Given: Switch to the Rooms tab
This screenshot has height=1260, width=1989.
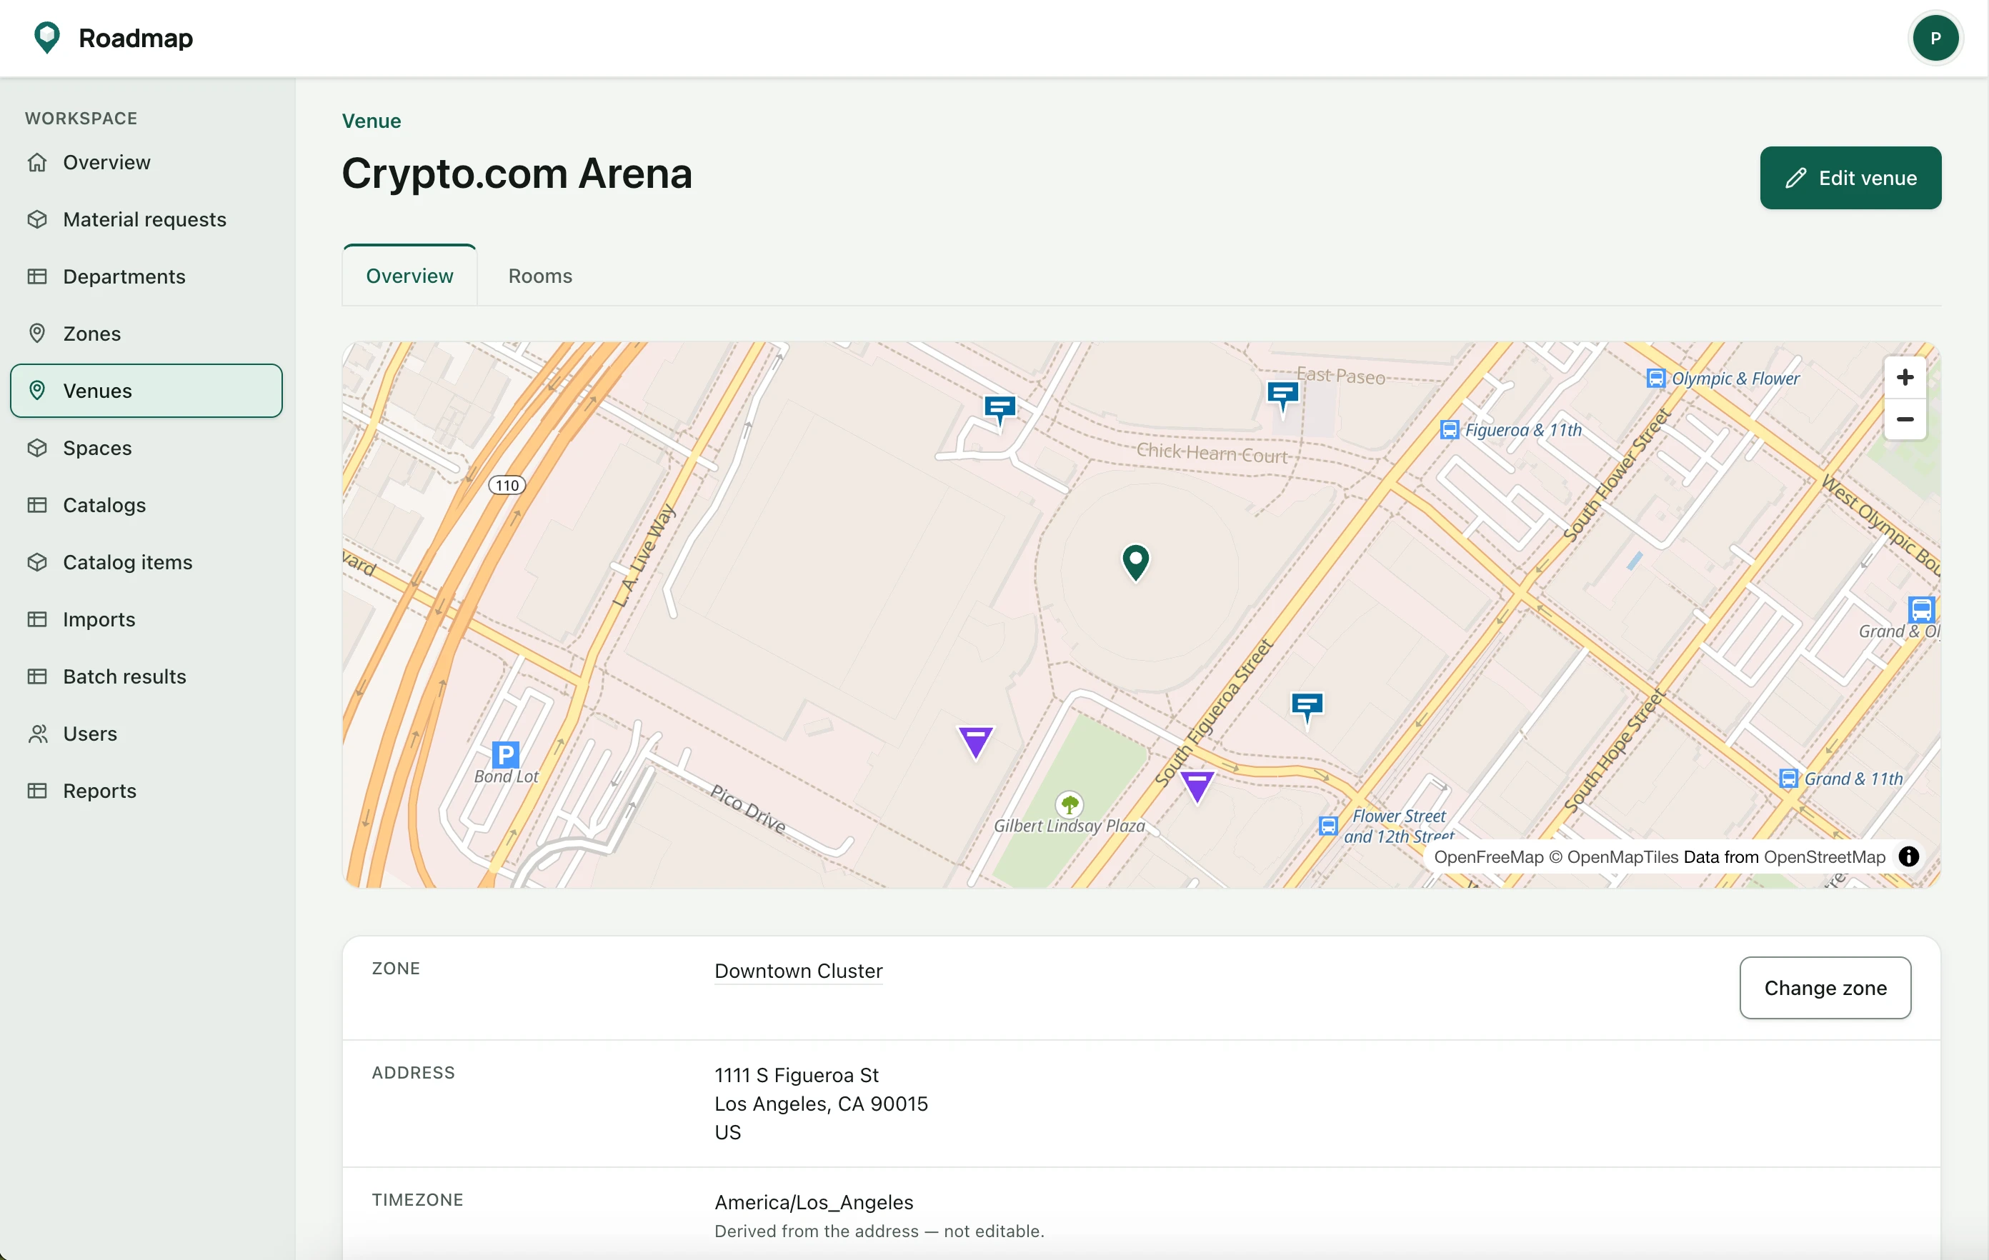Looking at the screenshot, I should [x=540, y=276].
